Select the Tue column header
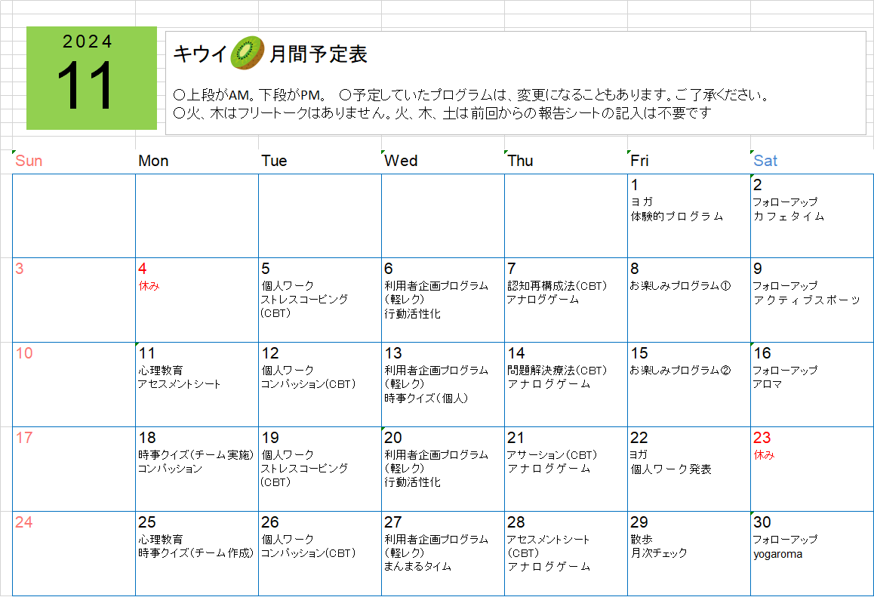Viewport: 874px width, 597px height. pos(274,161)
